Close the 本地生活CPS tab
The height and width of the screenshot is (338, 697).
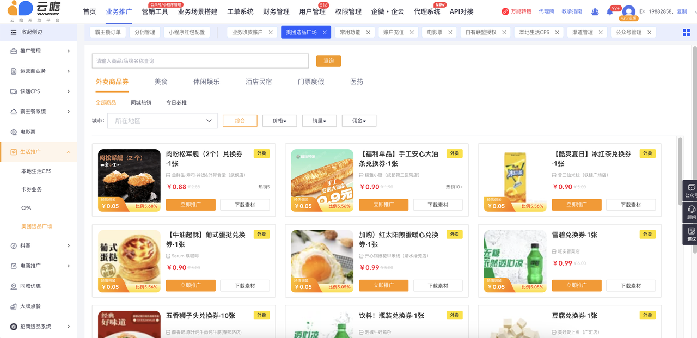click(x=557, y=33)
